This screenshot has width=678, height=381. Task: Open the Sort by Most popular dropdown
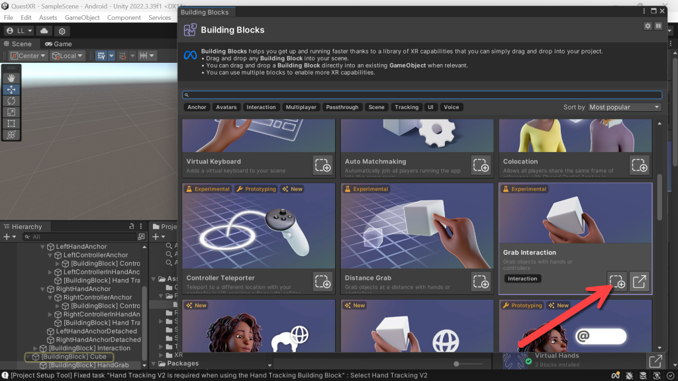[624, 107]
